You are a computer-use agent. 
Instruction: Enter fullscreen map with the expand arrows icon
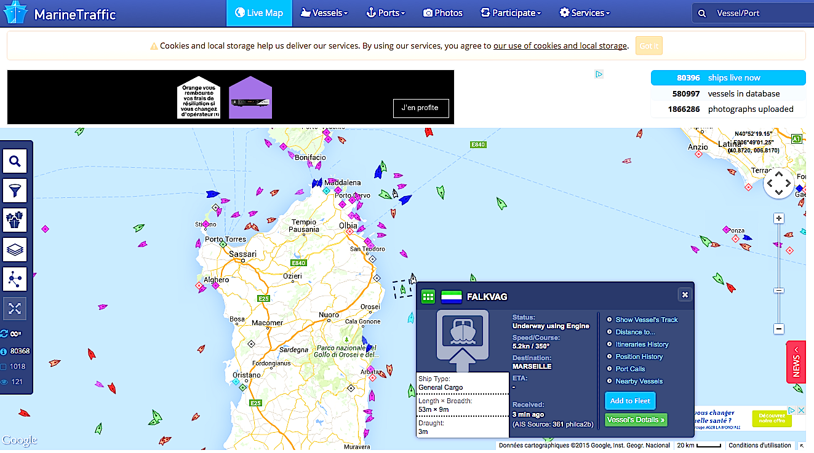click(x=15, y=309)
